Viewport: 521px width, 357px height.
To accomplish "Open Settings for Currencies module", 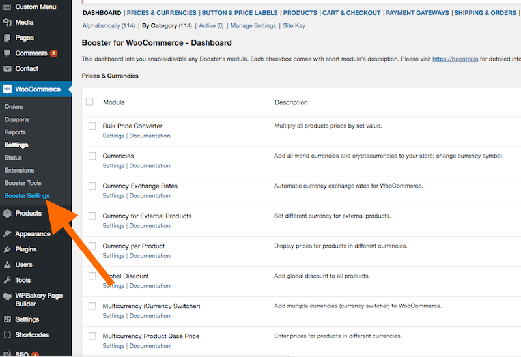I will click(113, 165).
